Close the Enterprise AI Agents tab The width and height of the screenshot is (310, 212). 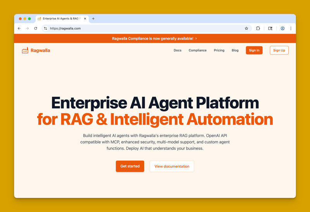85,19
